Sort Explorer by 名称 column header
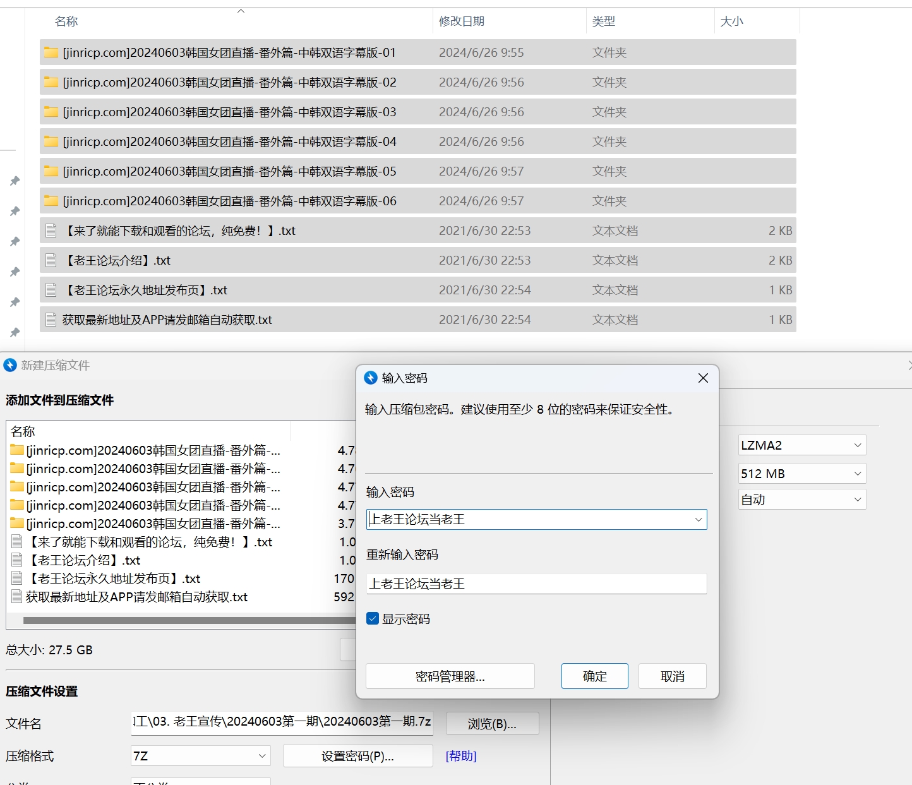The height and width of the screenshot is (785, 912). (66, 21)
